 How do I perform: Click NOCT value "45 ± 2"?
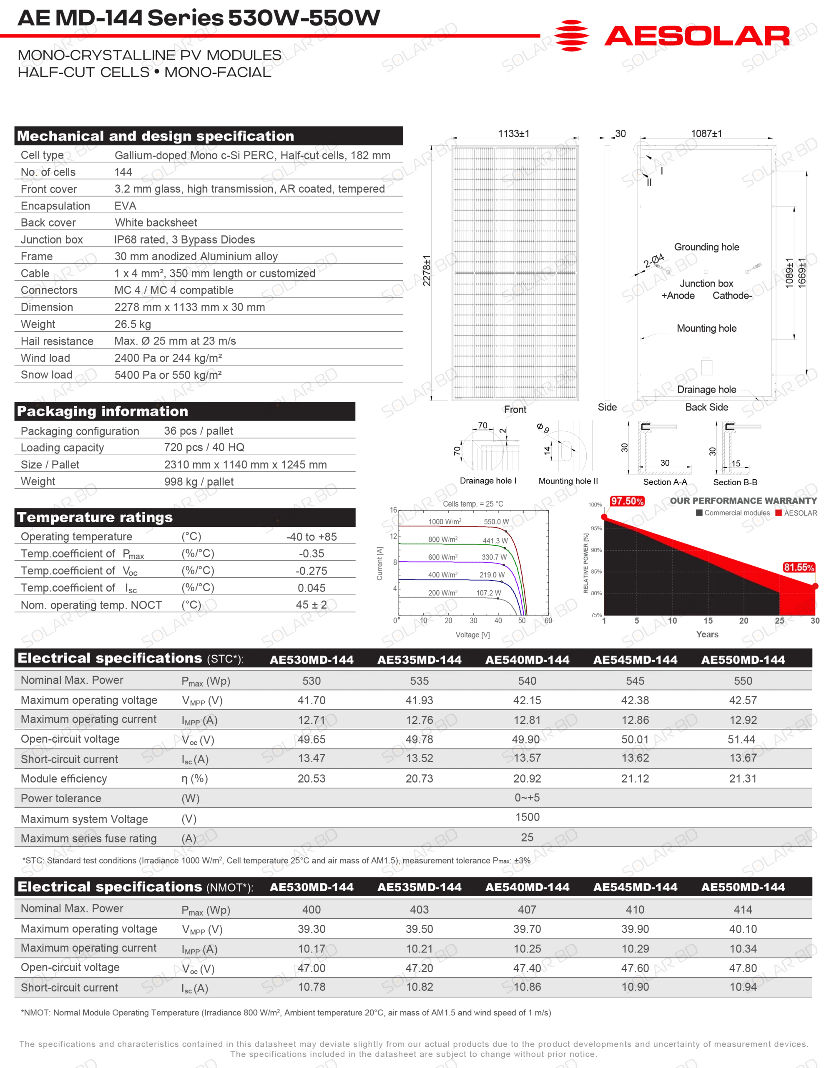pyautogui.click(x=312, y=605)
